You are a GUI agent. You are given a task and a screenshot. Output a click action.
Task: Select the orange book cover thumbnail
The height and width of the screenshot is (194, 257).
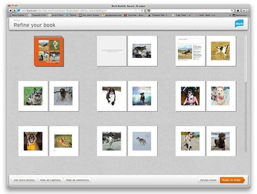[x=49, y=51]
